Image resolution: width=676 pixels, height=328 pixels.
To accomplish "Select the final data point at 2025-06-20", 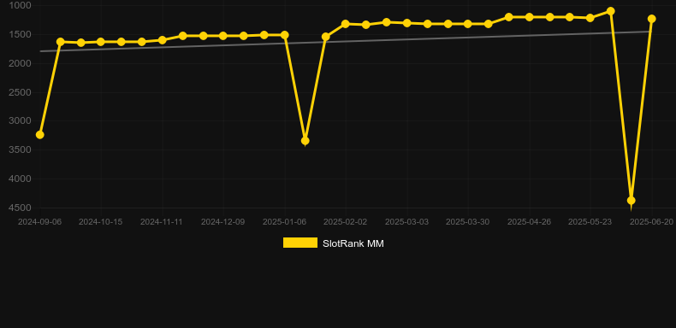I will pyautogui.click(x=651, y=19).
